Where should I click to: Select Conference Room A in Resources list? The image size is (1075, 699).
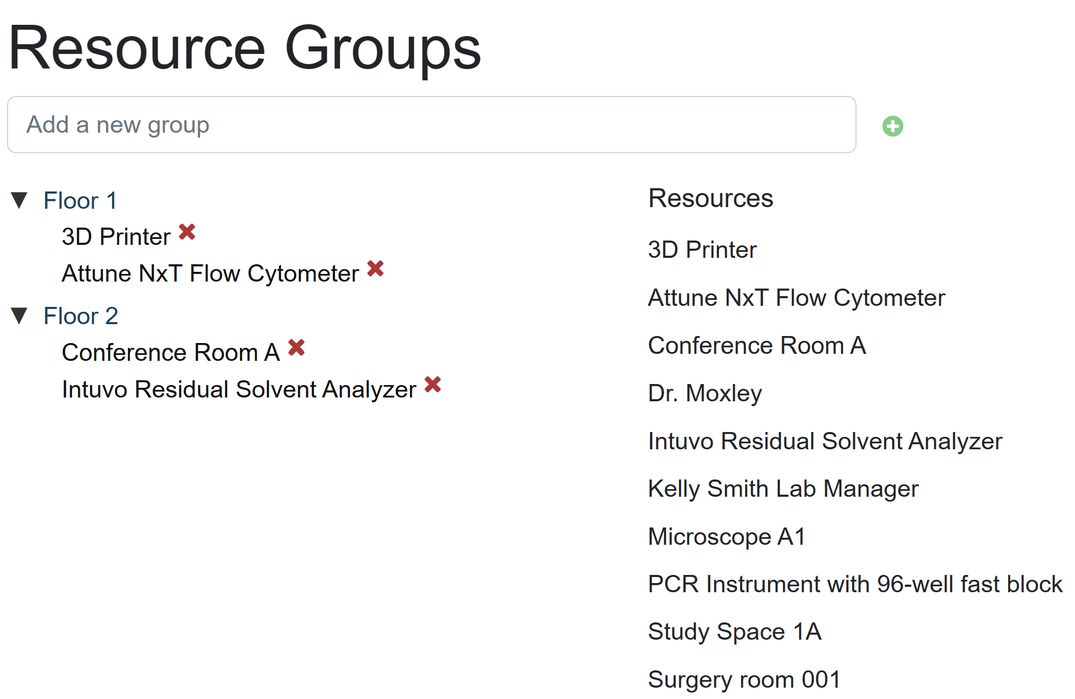point(757,346)
